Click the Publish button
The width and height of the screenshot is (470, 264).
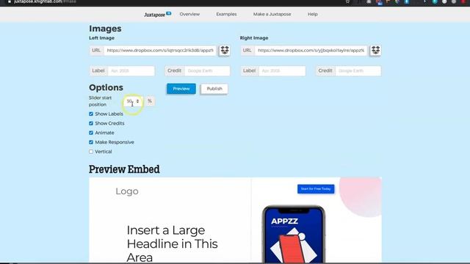(214, 89)
